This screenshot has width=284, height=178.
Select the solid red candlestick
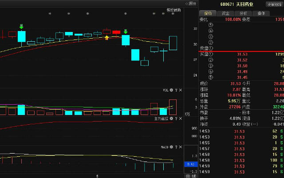(x=116, y=32)
